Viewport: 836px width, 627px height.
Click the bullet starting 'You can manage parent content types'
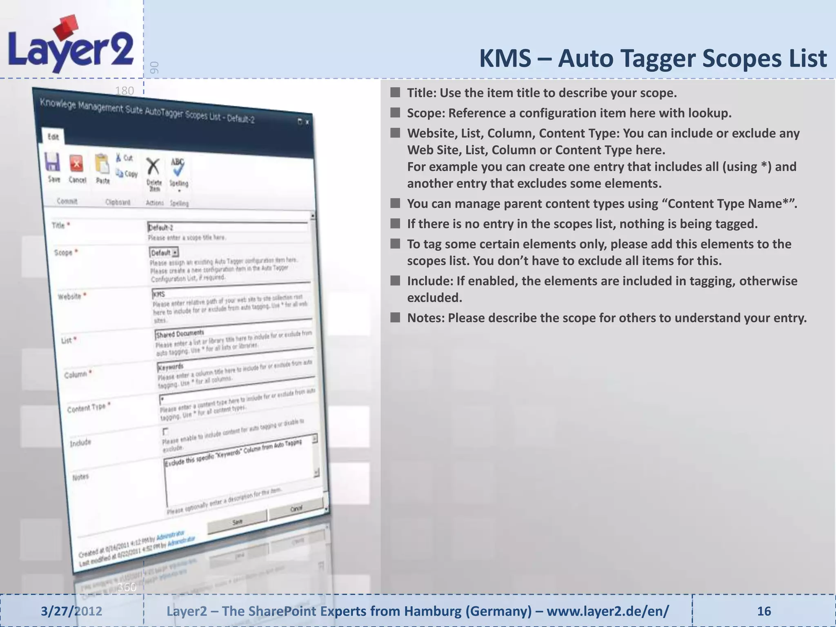(602, 203)
